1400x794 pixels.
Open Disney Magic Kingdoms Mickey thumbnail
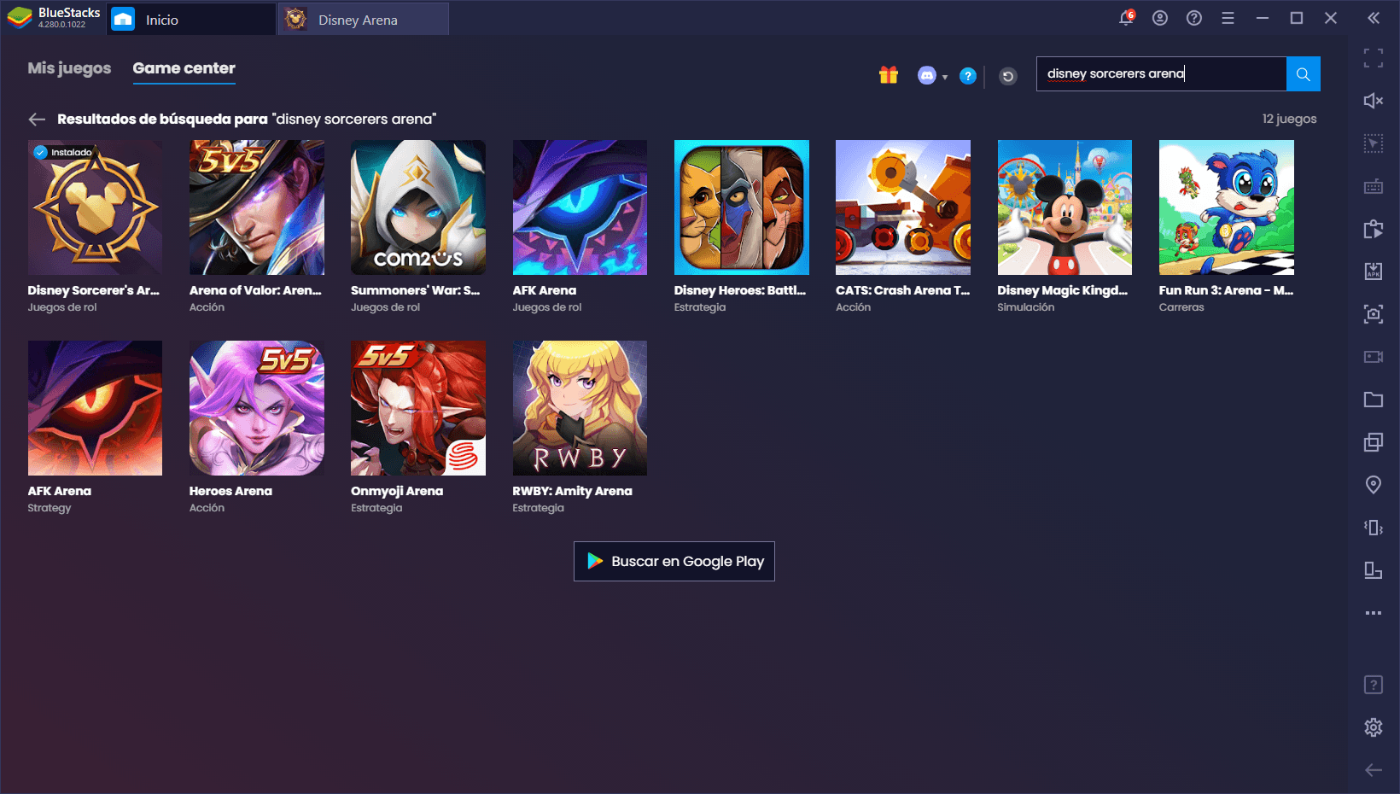pyautogui.click(x=1065, y=207)
